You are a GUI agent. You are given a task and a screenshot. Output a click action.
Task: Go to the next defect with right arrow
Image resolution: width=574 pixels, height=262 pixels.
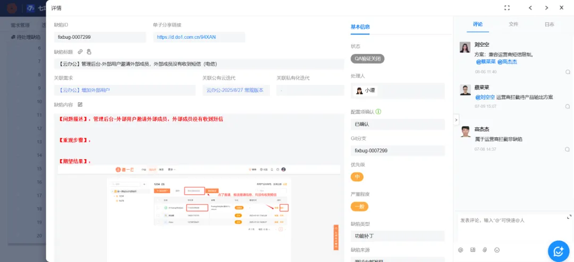click(x=546, y=8)
